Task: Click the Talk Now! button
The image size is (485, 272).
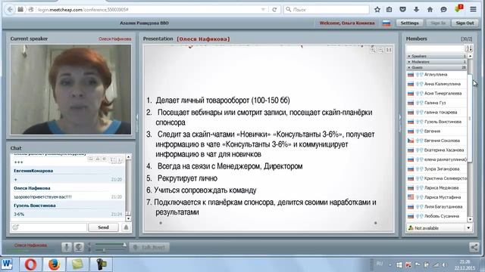Action: [149, 247]
